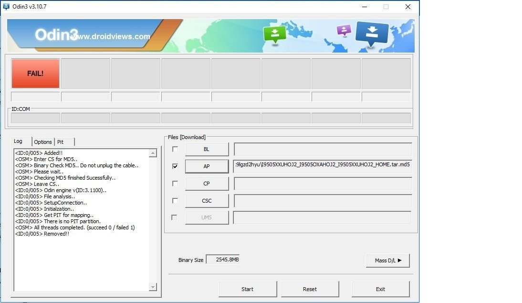
Task: Click the CSC file path field
Action: coord(323,201)
